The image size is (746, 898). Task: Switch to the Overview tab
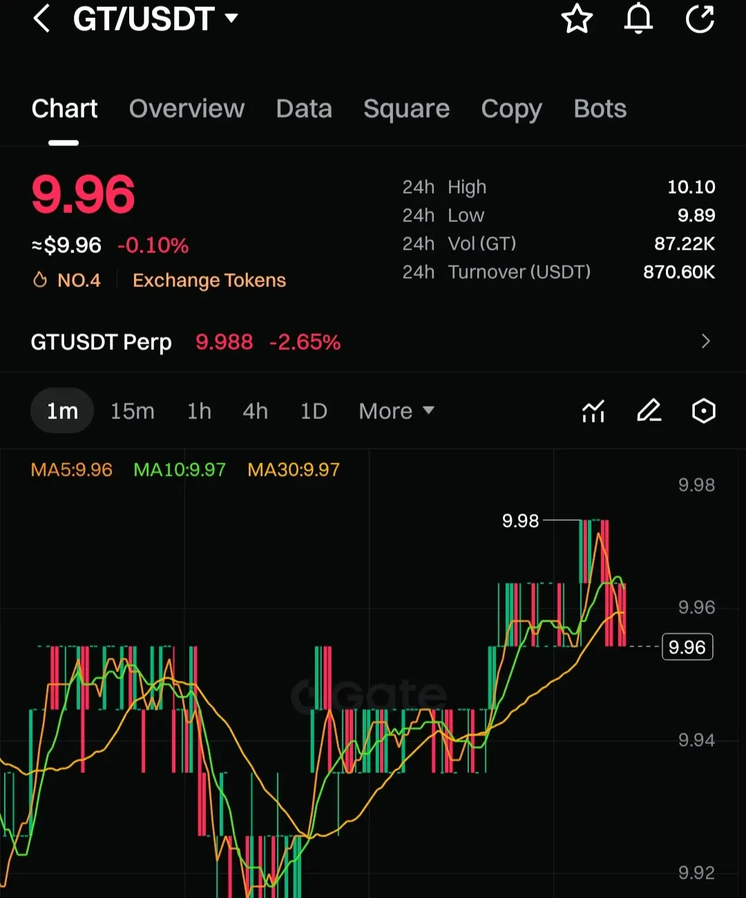(186, 109)
